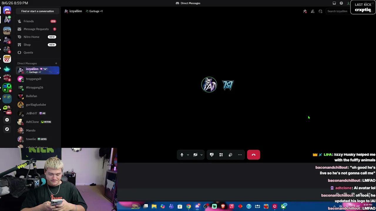The width and height of the screenshot is (376, 211).
Task: Open Quests page
Action: [x=38, y=52]
